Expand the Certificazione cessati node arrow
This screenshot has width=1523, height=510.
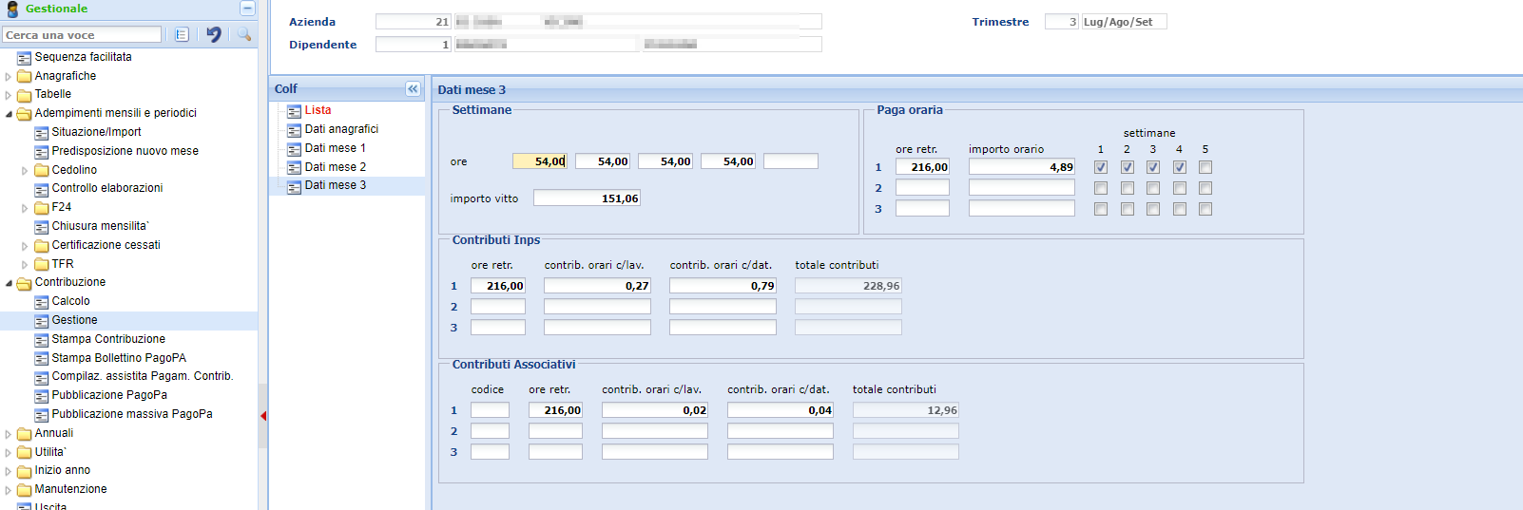pyautogui.click(x=26, y=246)
